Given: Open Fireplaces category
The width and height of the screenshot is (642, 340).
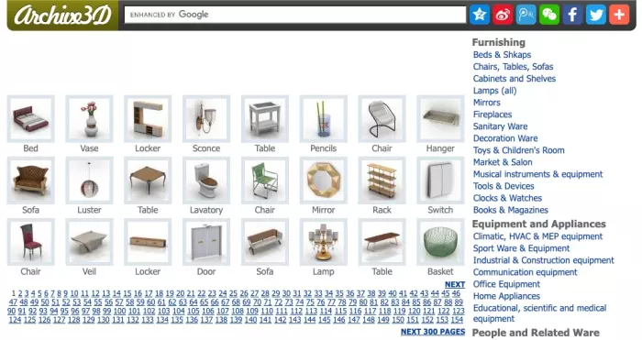Looking at the screenshot, I should click(493, 115).
